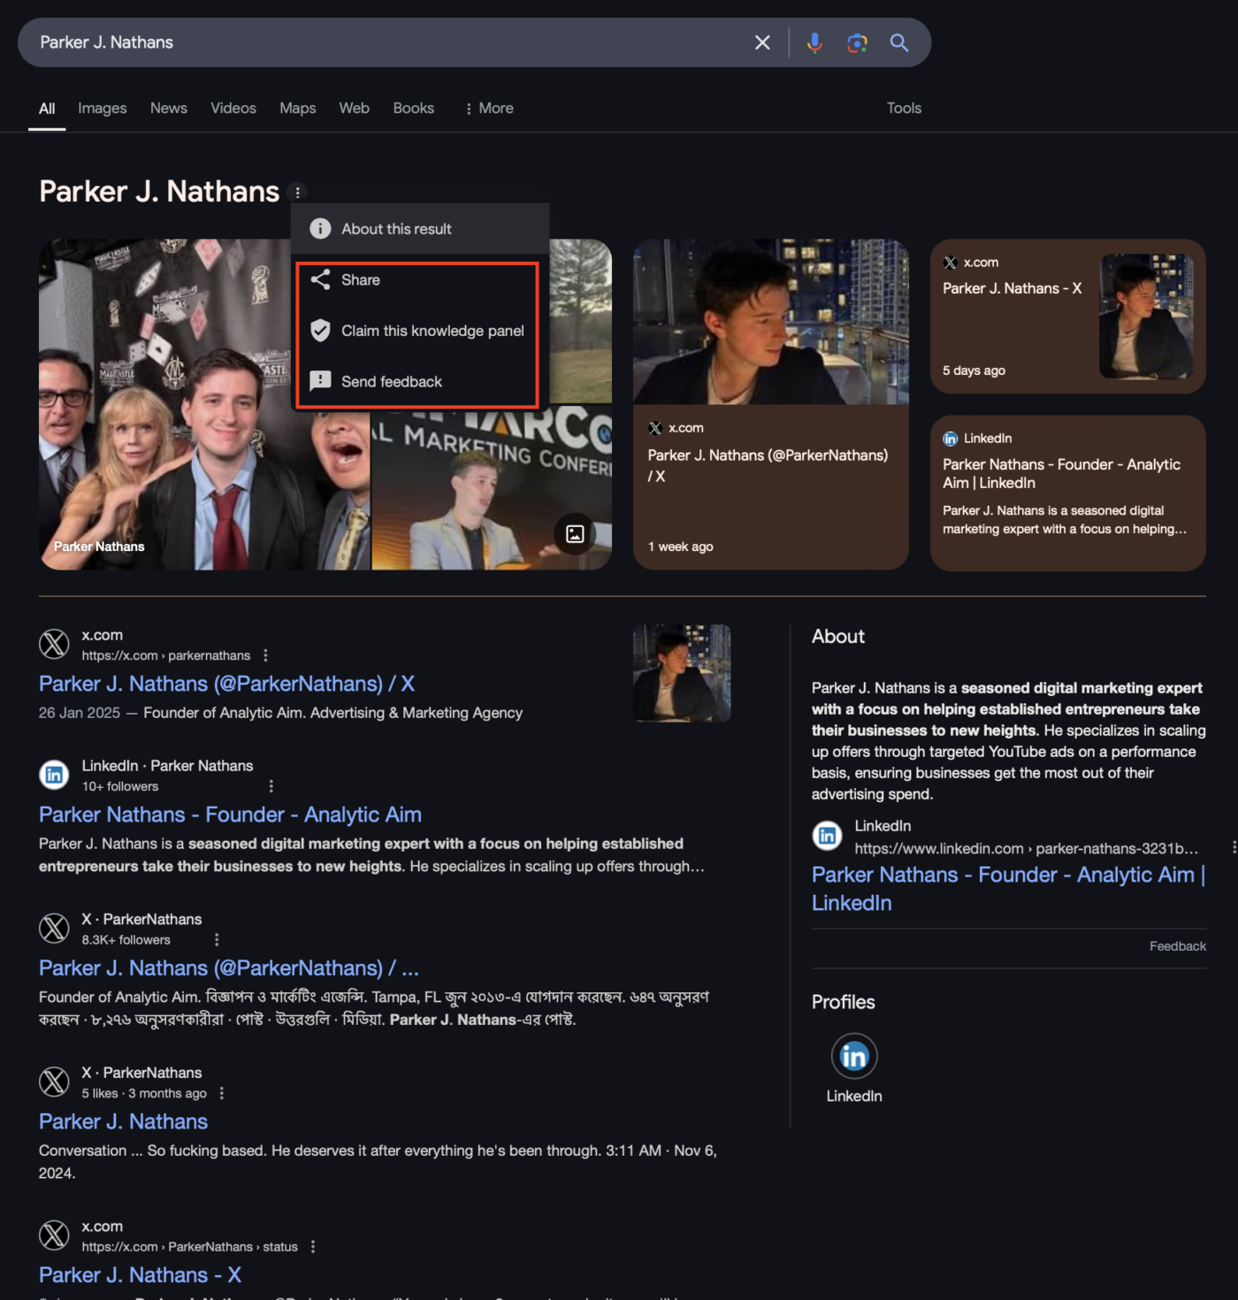Switch to the Images tab

coord(102,108)
